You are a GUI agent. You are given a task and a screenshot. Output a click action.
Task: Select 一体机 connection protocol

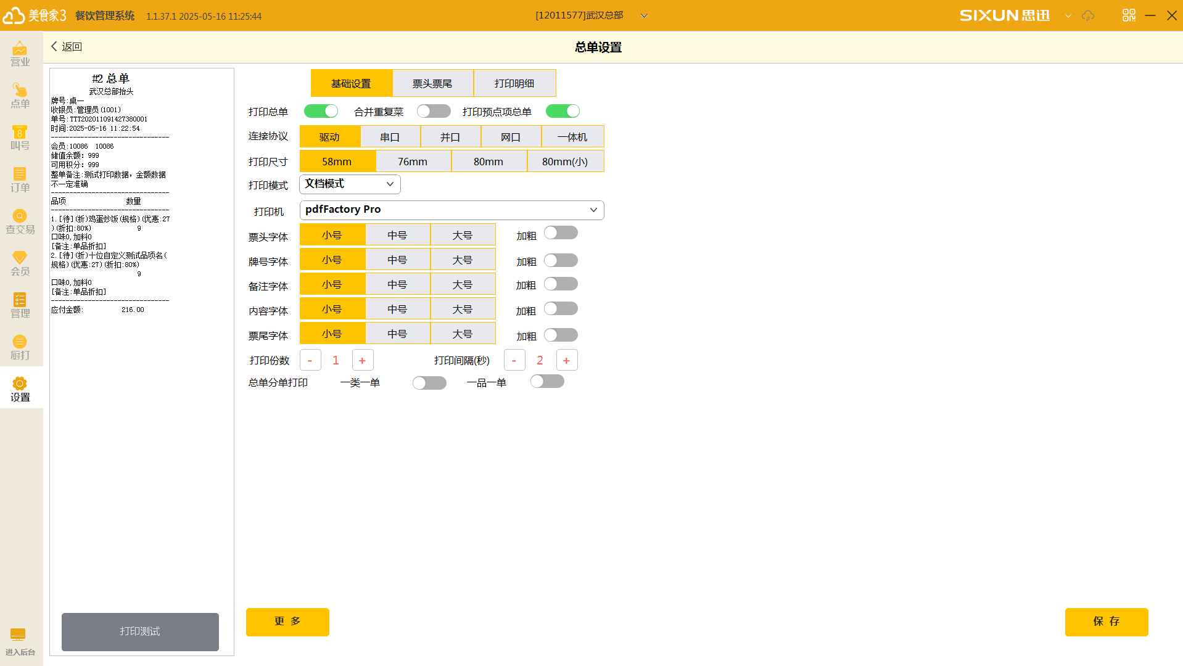[572, 136]
